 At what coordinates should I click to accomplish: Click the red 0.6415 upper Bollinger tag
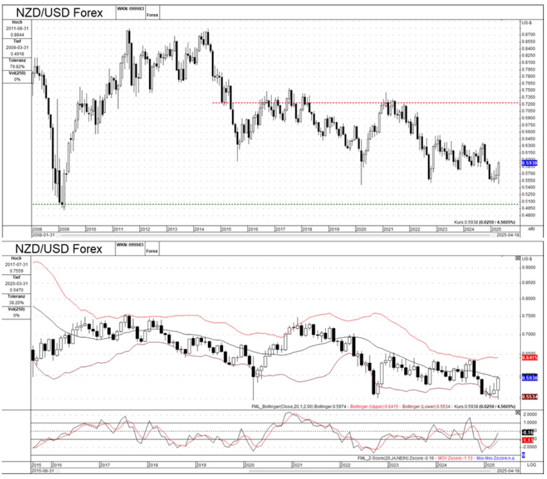click(528, 358)
